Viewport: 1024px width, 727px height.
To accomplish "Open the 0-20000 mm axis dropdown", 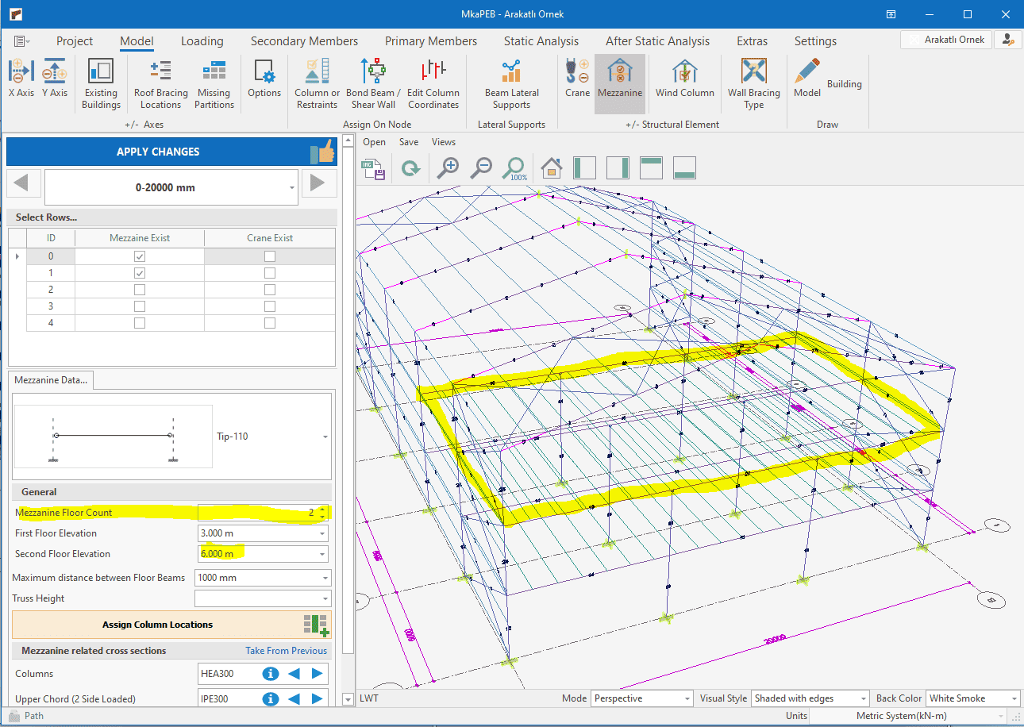I will point(293,188).
